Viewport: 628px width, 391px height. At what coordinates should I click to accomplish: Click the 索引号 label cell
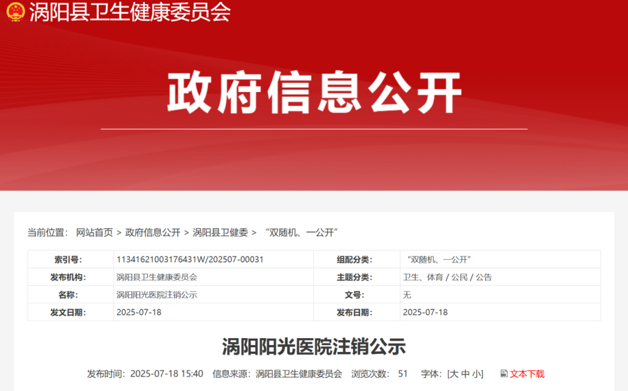click(x=70, y=259)
